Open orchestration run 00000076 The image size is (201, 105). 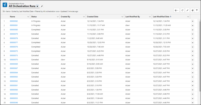tap(14, 47)
